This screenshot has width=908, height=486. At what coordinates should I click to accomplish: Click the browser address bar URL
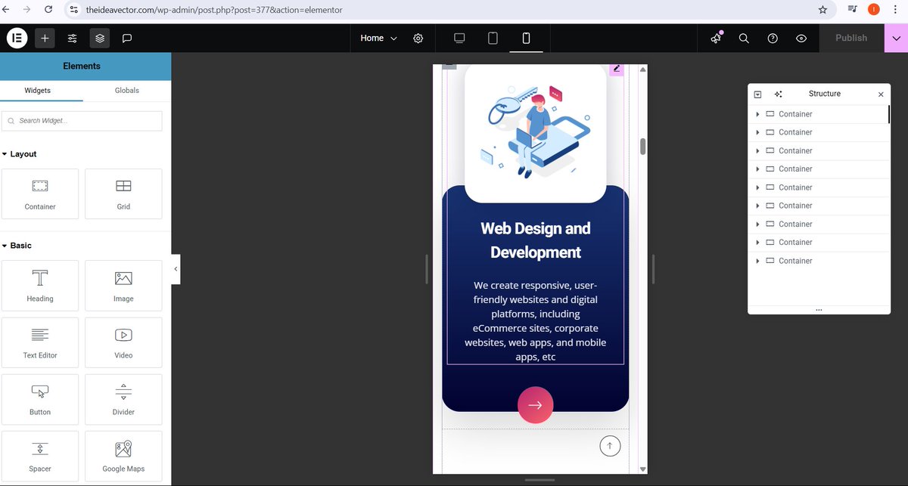click(x=214, y=10)
